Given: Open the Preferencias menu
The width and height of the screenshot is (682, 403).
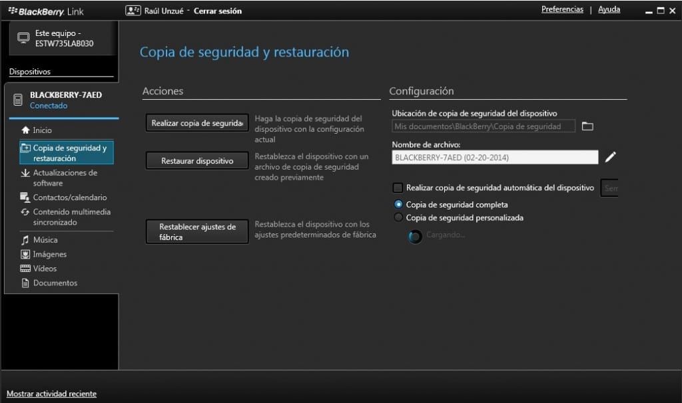Looking at the screenshot, I should coord(562,9).
